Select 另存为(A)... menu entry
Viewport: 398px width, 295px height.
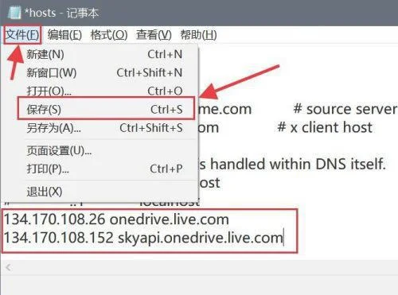104,128
